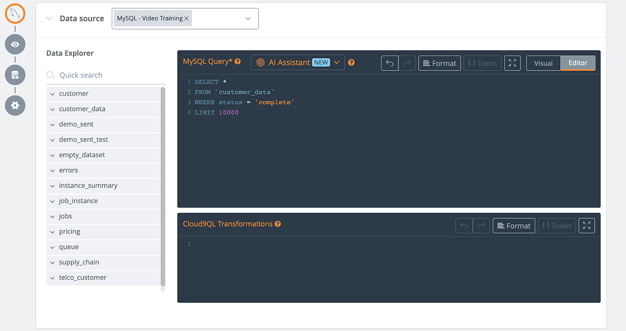Click Format in the MySQL Query toolbar
The width and height of the screenshot is (626, 331).
coord(439,62)
